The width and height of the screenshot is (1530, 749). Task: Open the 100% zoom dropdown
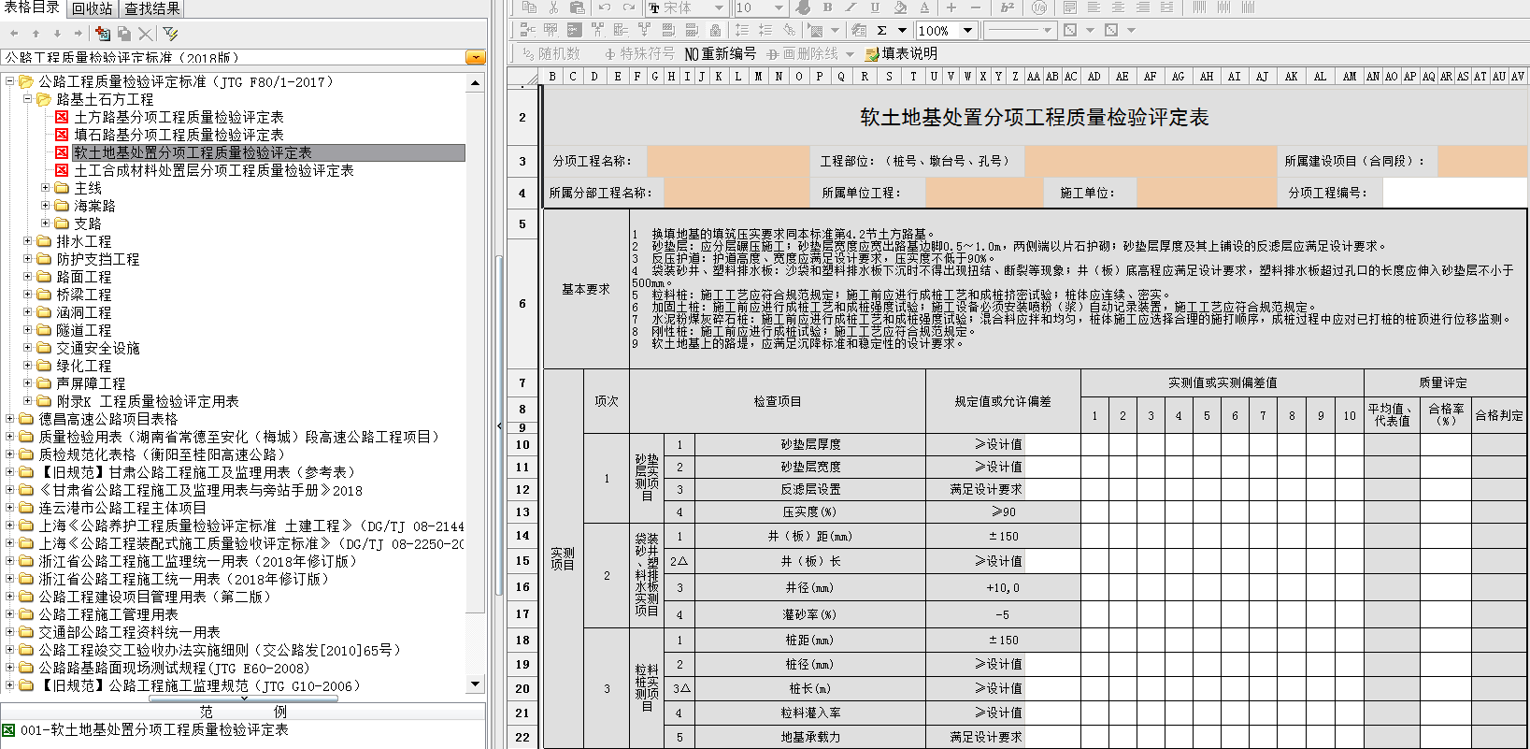pyautogui.click(x=967, y=30)
